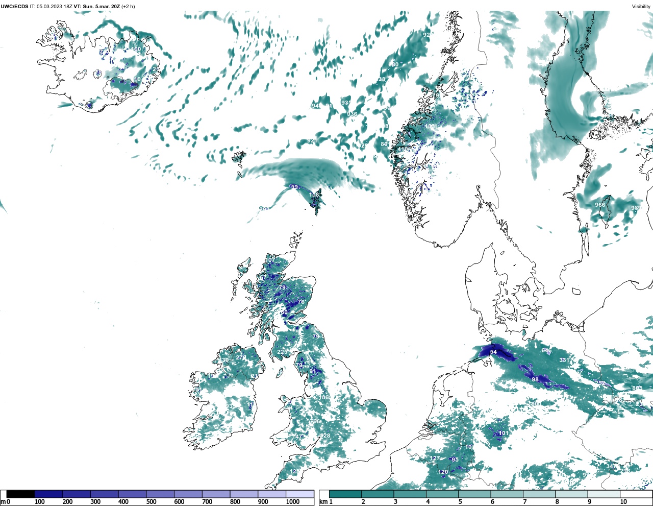Click the 'IT: 05.03.2023 18Z' init time

coord(51,7)
